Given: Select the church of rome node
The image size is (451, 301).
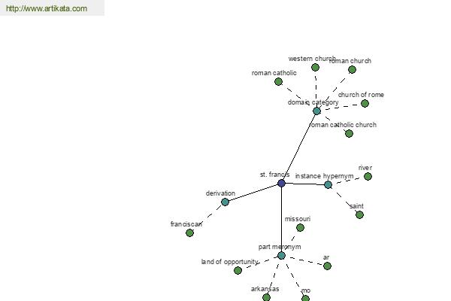Looking at the screenshot, I should point(365,103).
